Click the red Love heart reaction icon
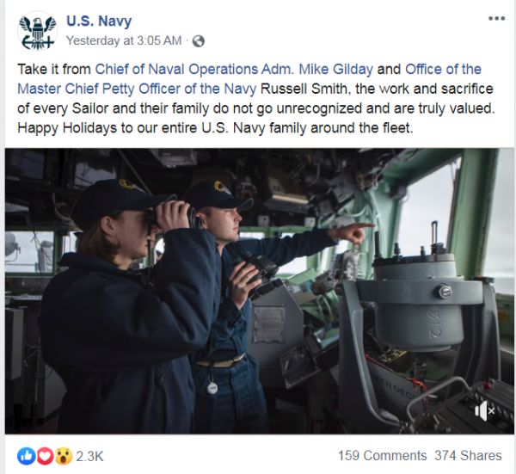 44,455
